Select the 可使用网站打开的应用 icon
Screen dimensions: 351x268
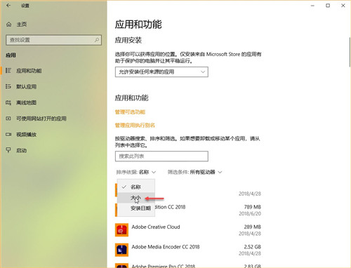pyautogui.click(x=8, y=119)
